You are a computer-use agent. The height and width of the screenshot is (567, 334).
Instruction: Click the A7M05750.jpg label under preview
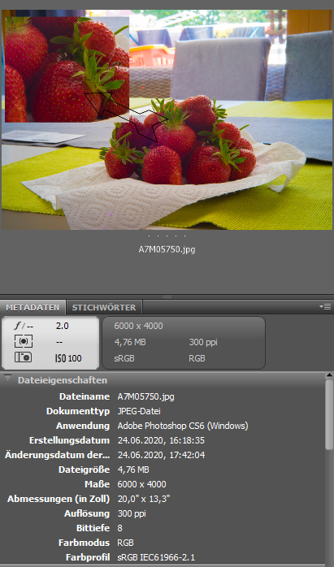(x=167, y=249)
